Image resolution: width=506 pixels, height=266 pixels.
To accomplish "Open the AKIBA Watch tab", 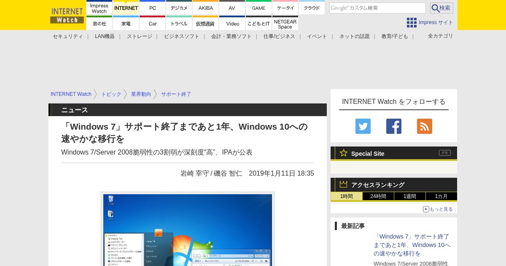I will click(205, 8).
